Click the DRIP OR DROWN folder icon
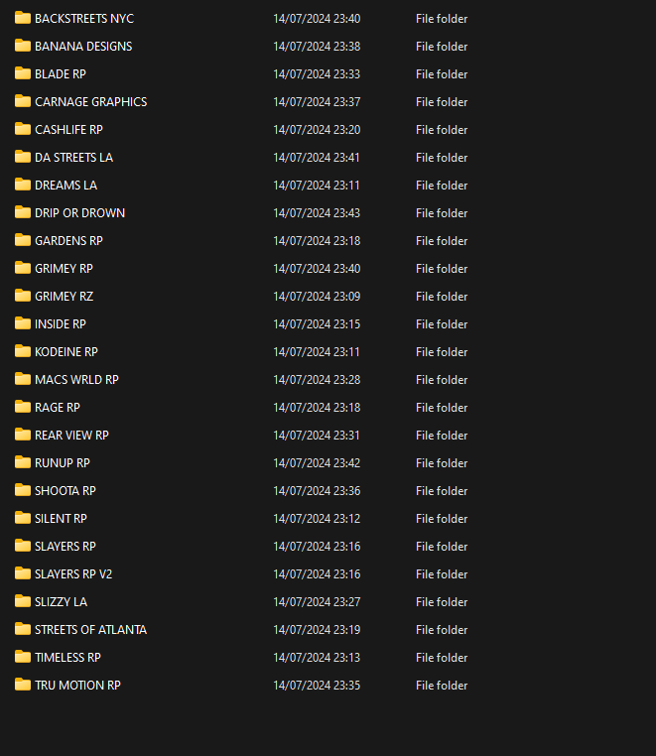The image size is (656, 756). click(x=23, y=212)
